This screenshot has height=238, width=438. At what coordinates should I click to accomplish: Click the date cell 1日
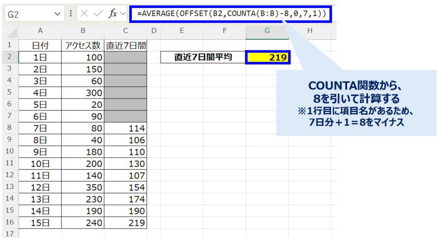[x=40, y=57]
